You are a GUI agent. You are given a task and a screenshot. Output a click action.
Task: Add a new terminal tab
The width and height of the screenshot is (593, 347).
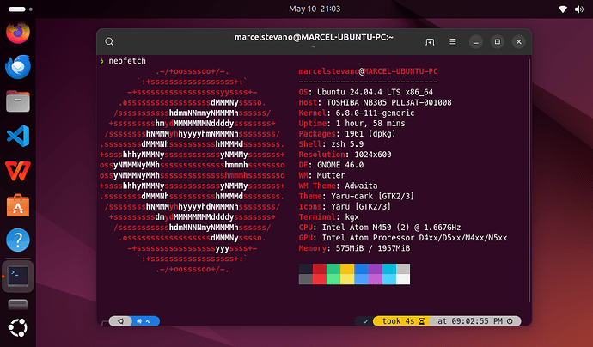430,41
